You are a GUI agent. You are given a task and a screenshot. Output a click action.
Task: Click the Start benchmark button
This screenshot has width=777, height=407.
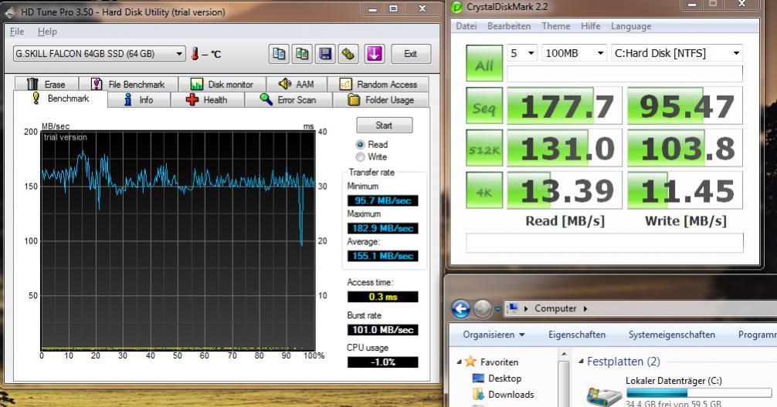[x=384, y=125]
